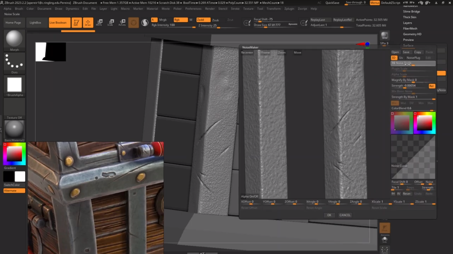Click NoisePlug button in NoiseMaker
The width and height of the screenshot is (453, 254).
413,58
